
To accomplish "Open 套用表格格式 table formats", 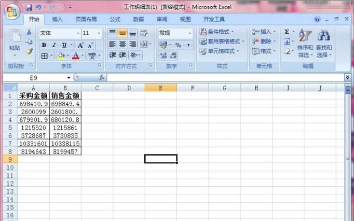I will [222, 42].
